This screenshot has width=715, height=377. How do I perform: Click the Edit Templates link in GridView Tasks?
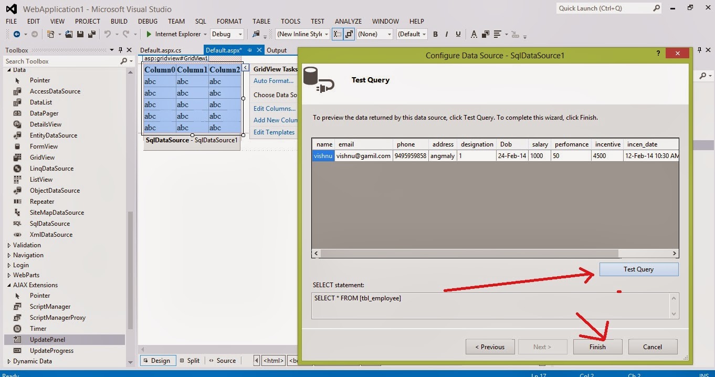pos(274,132)
